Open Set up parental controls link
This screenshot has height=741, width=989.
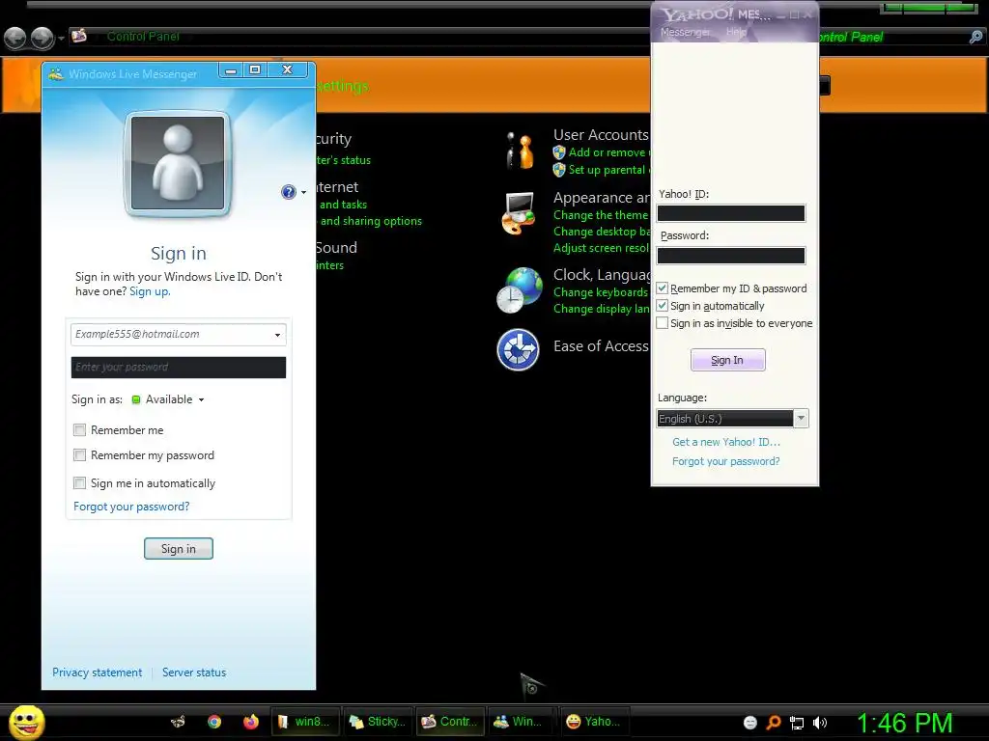(x=609, y=170)
